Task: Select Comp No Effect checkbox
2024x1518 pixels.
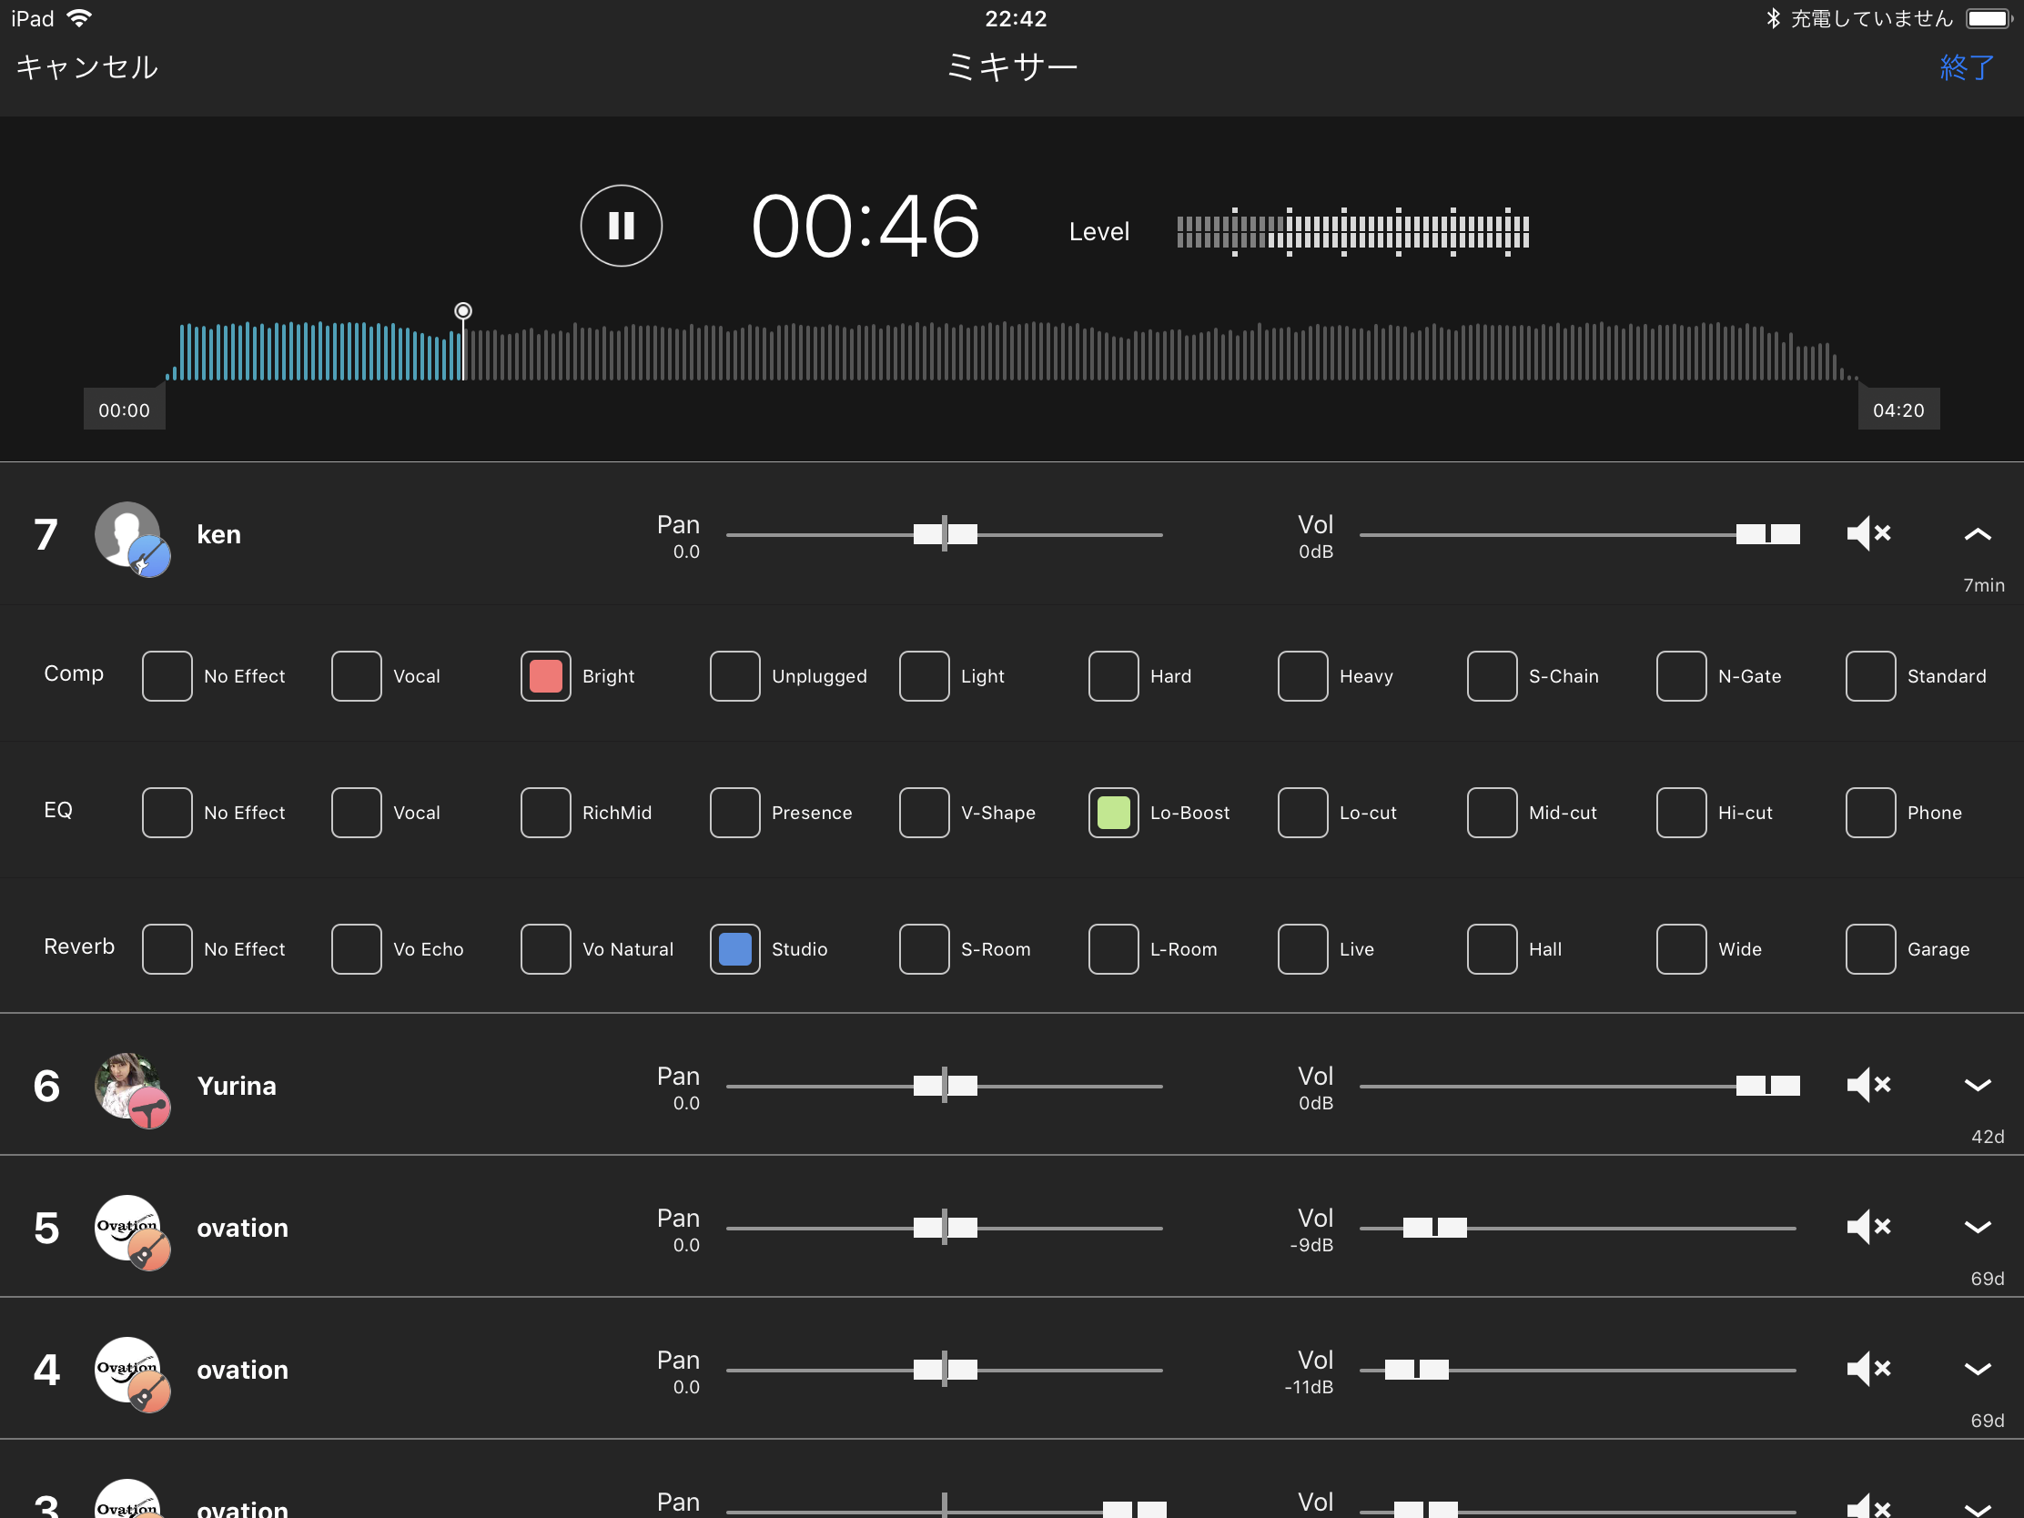Action: [167, 676]
